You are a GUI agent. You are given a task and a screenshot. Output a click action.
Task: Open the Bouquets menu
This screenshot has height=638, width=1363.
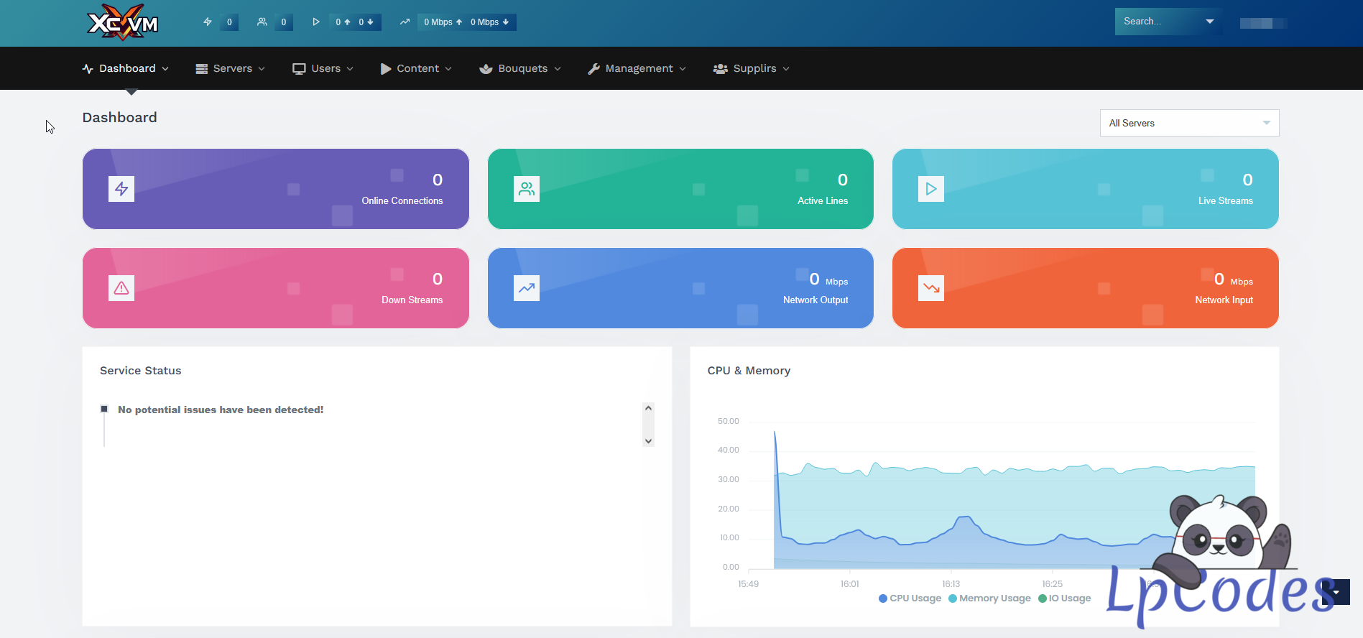click(x=520, y=68)
